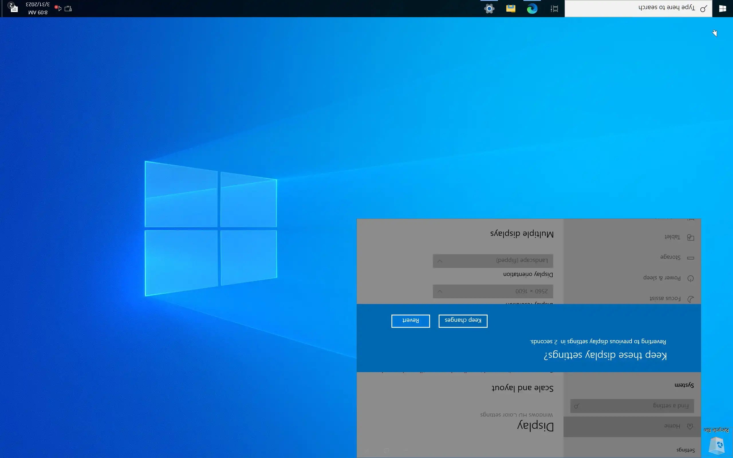Open Task View from the taskbar
Viewport: 733px width, 458px height.
coord(554,9)
